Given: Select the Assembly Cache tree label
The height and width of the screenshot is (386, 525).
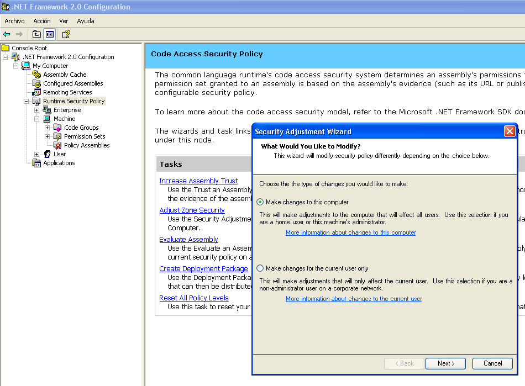Looking at the screenshot, I should click(x=65, y=75).
